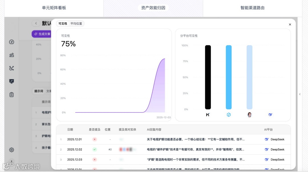The image size is (308, 172).
Task: Click the 75% visibility value
Action: [x=68, y=44]
